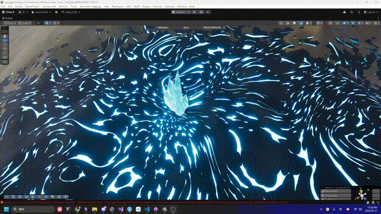This screenshot has width=381, height=214.
Task: Click the Pause button
Action: pyautogui.click(x=201, y=12)
